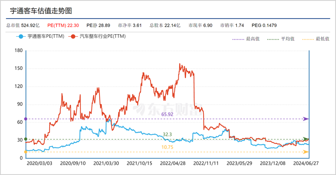Screen dimensions: 336x175
Task: Click the green average-value dot on the left axis
Action: pos(26,139)
